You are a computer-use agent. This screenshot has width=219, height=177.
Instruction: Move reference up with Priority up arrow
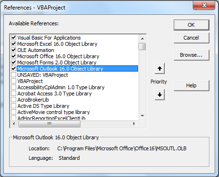159,69
